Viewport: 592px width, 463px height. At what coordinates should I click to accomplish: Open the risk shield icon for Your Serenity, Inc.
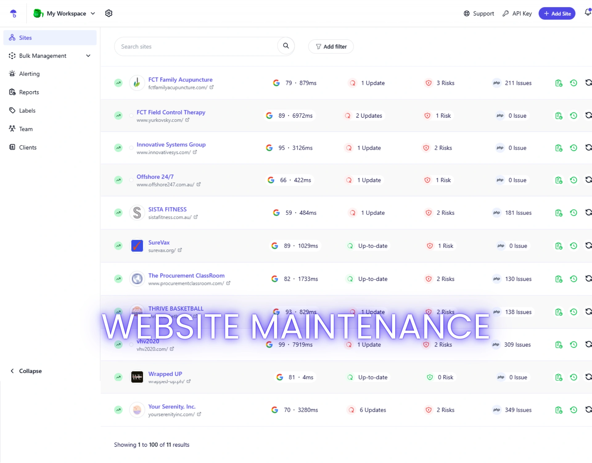click(429, 410)
